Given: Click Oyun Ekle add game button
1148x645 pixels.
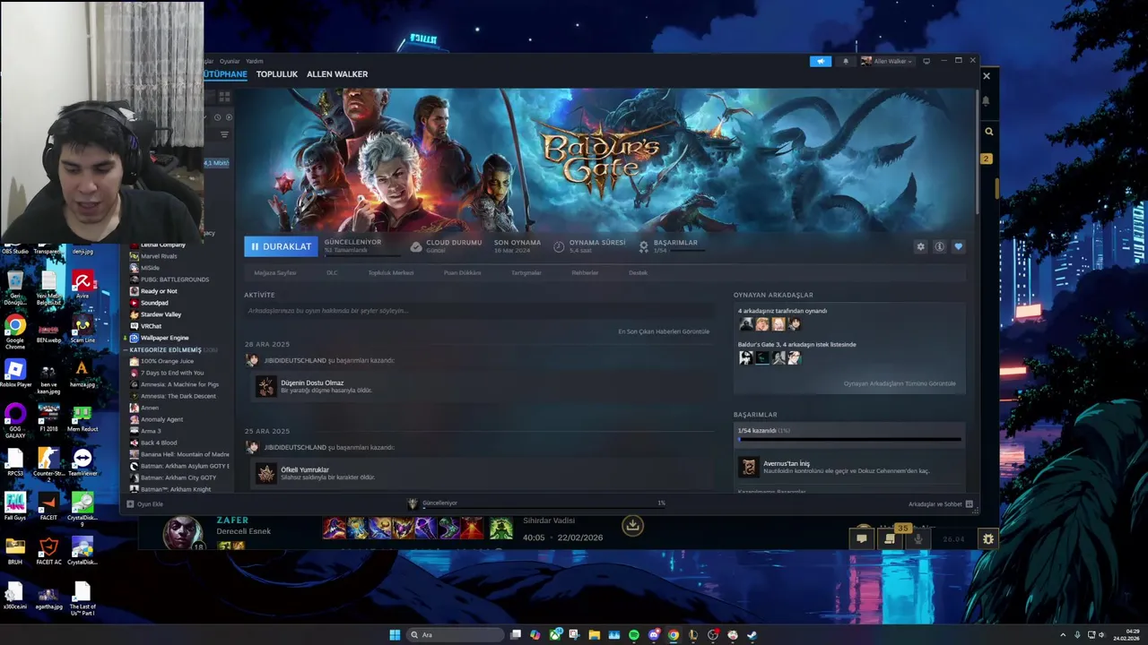Looking at the screenshot, I should [x=145, y=503].
